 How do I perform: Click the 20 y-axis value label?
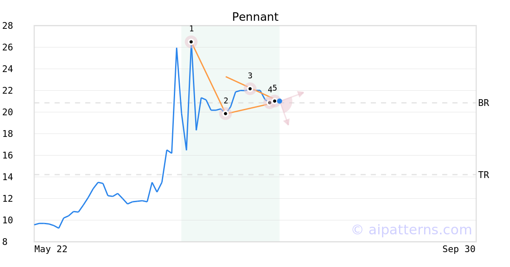8,112
